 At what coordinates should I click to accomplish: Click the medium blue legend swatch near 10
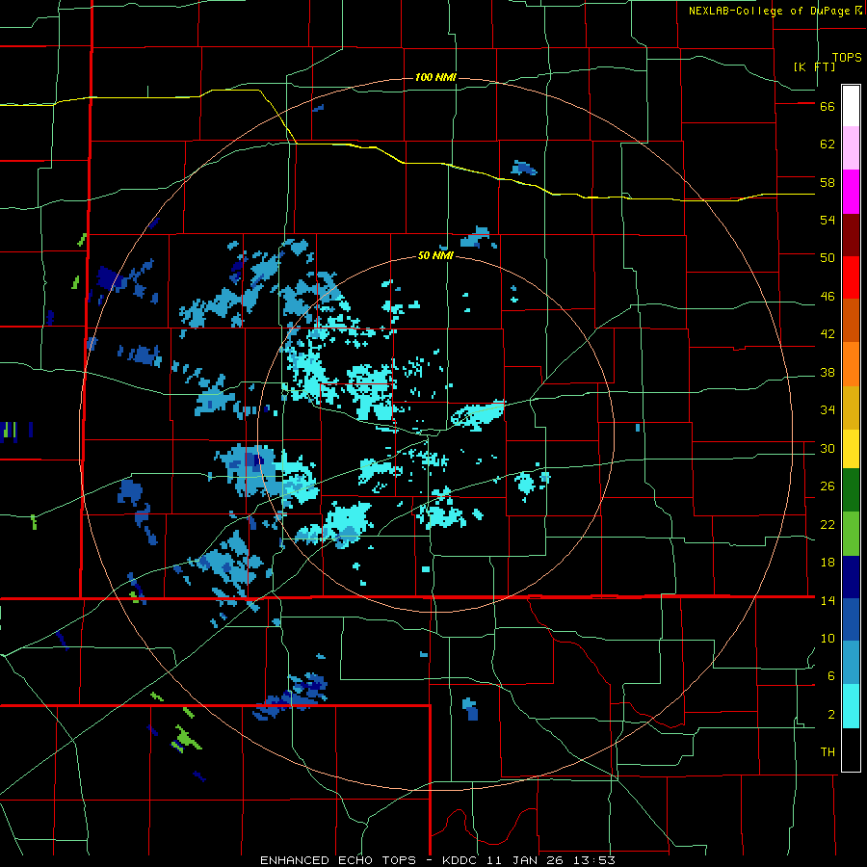(851, 619)
